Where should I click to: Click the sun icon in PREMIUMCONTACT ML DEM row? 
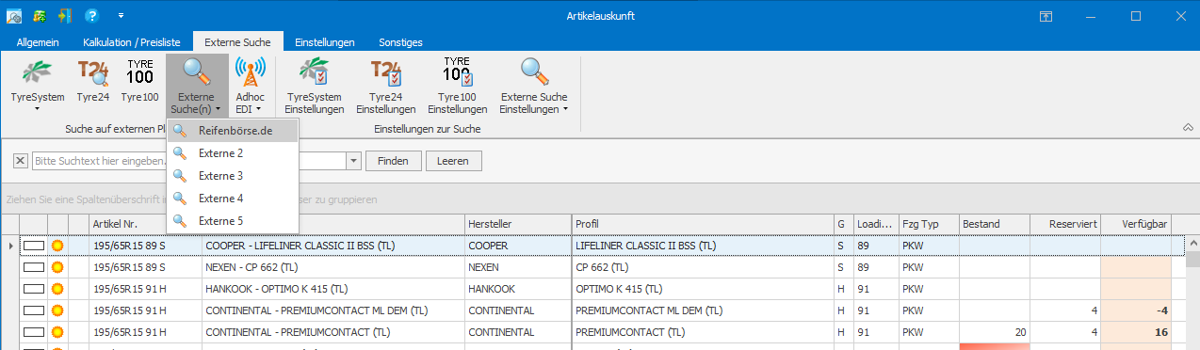tap(57, 310)
